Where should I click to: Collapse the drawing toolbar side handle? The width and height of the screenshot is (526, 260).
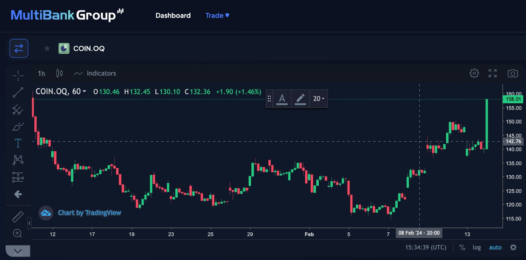[x=29, y=223]
